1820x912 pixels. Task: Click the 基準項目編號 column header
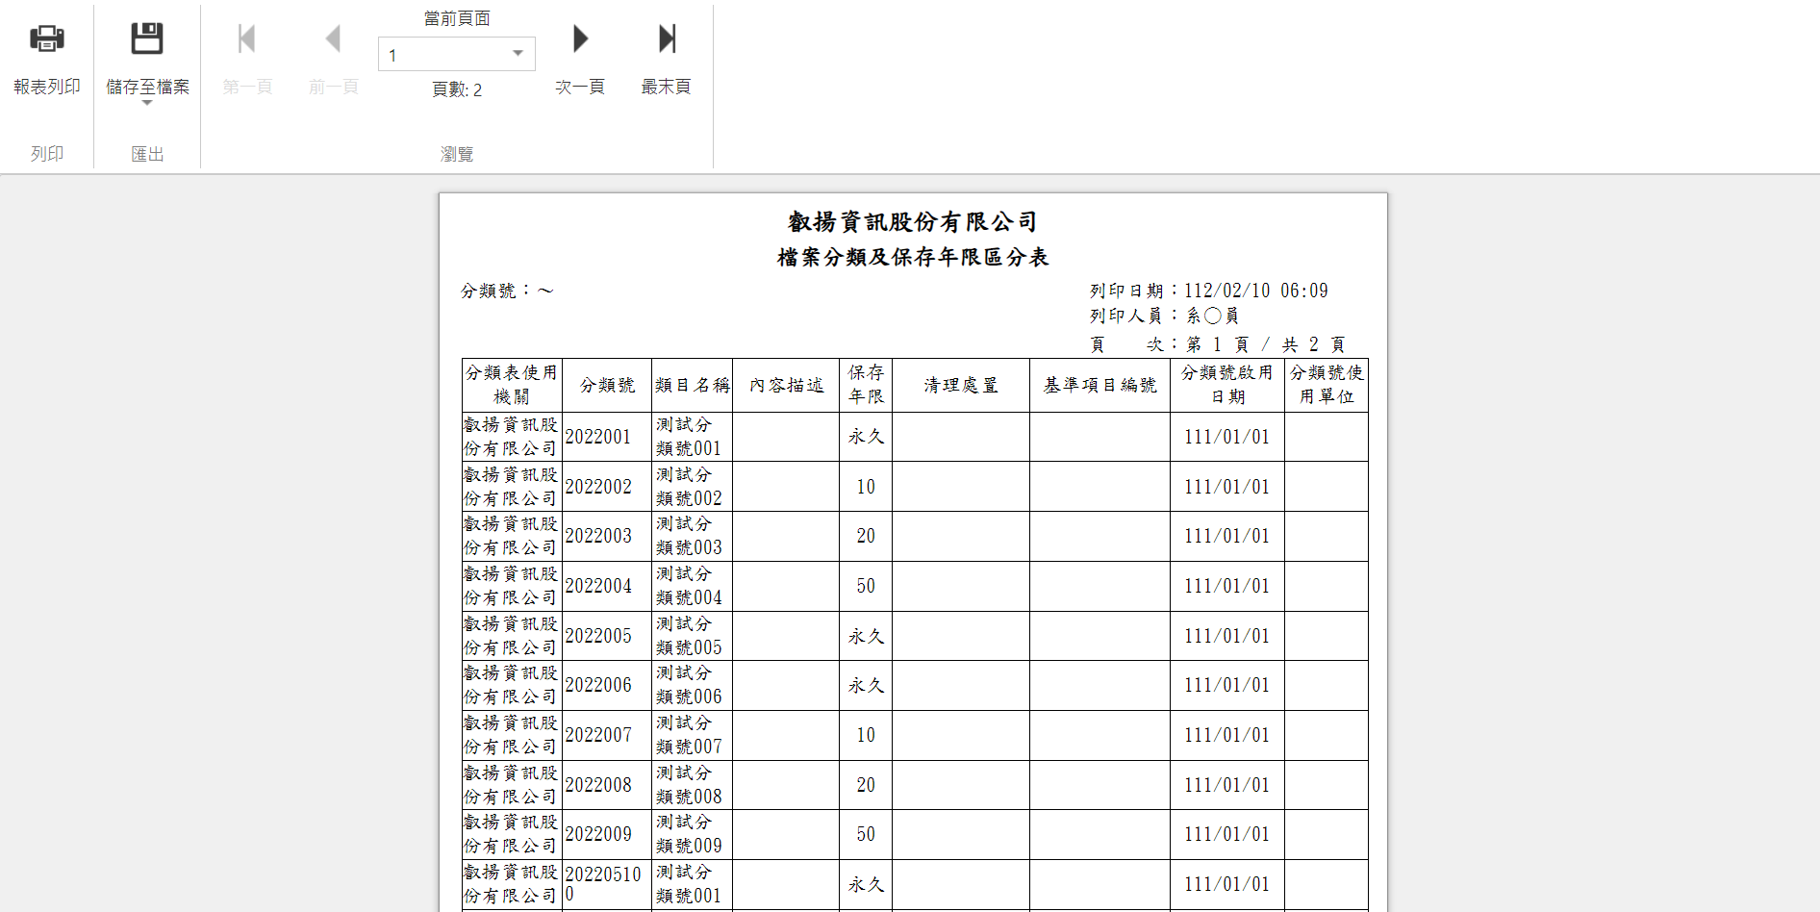click(1100, 385)
